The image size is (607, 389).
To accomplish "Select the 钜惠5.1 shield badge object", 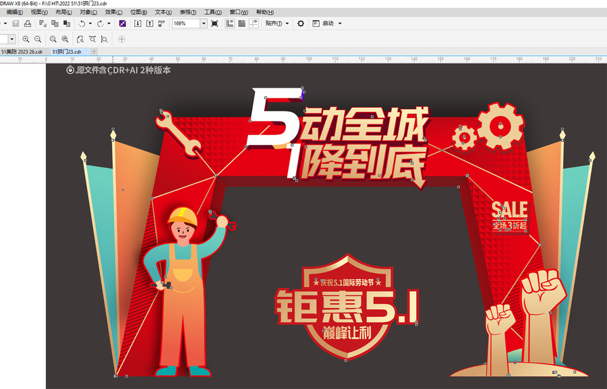I will tap(347, 307).
